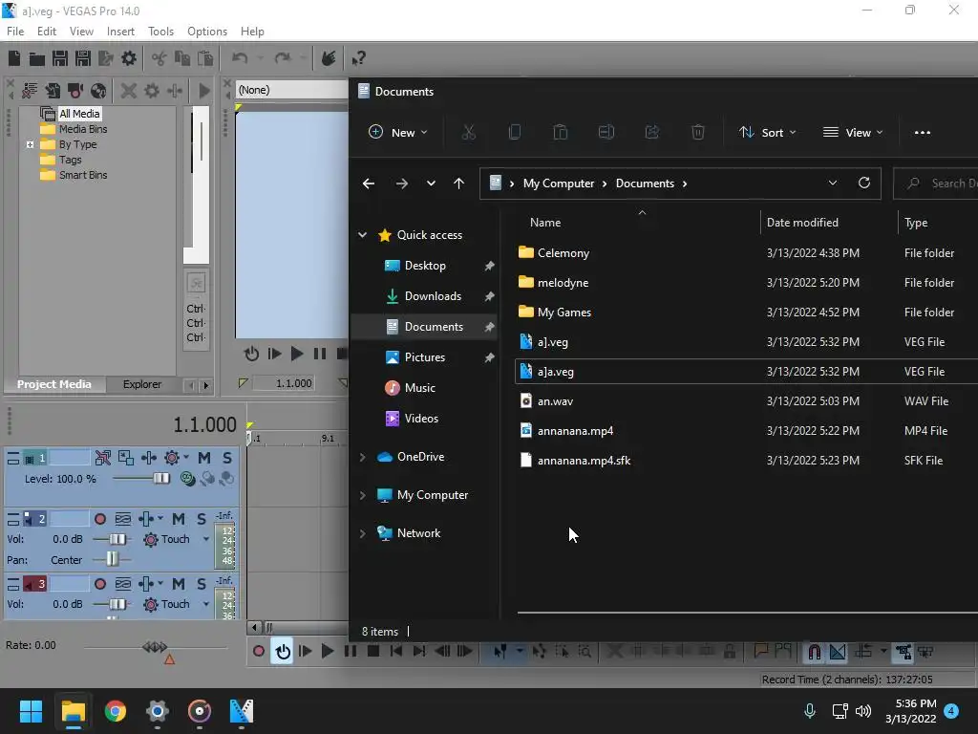The image size is (978, 734).
Task: Solo video track 1
Action: [227, 458]
